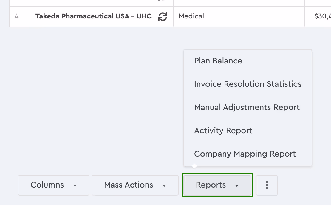Click the Reports button label
Image resolution: width=331 pixels, height=206 pixels.
tap(211, 185)
